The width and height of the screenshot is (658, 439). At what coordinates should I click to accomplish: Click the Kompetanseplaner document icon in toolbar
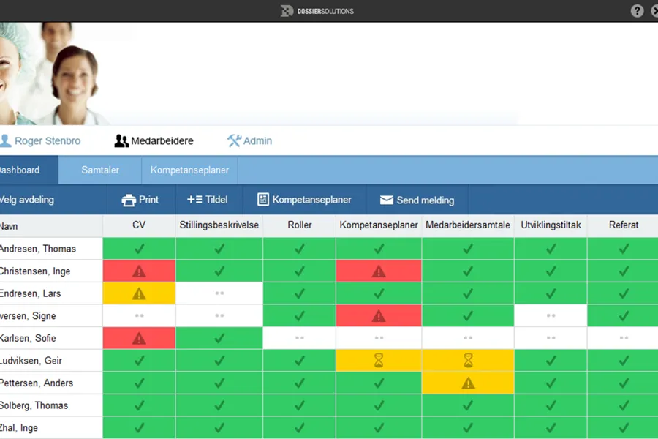tap(263, 200)
